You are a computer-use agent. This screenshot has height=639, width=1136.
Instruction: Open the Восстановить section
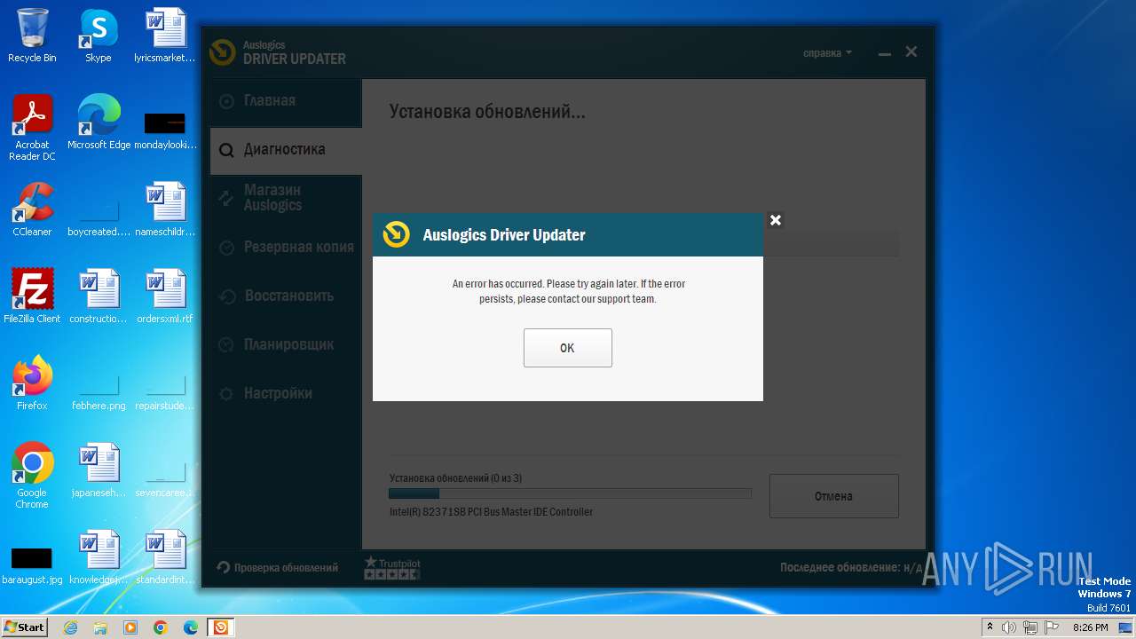tap(286, 296)
